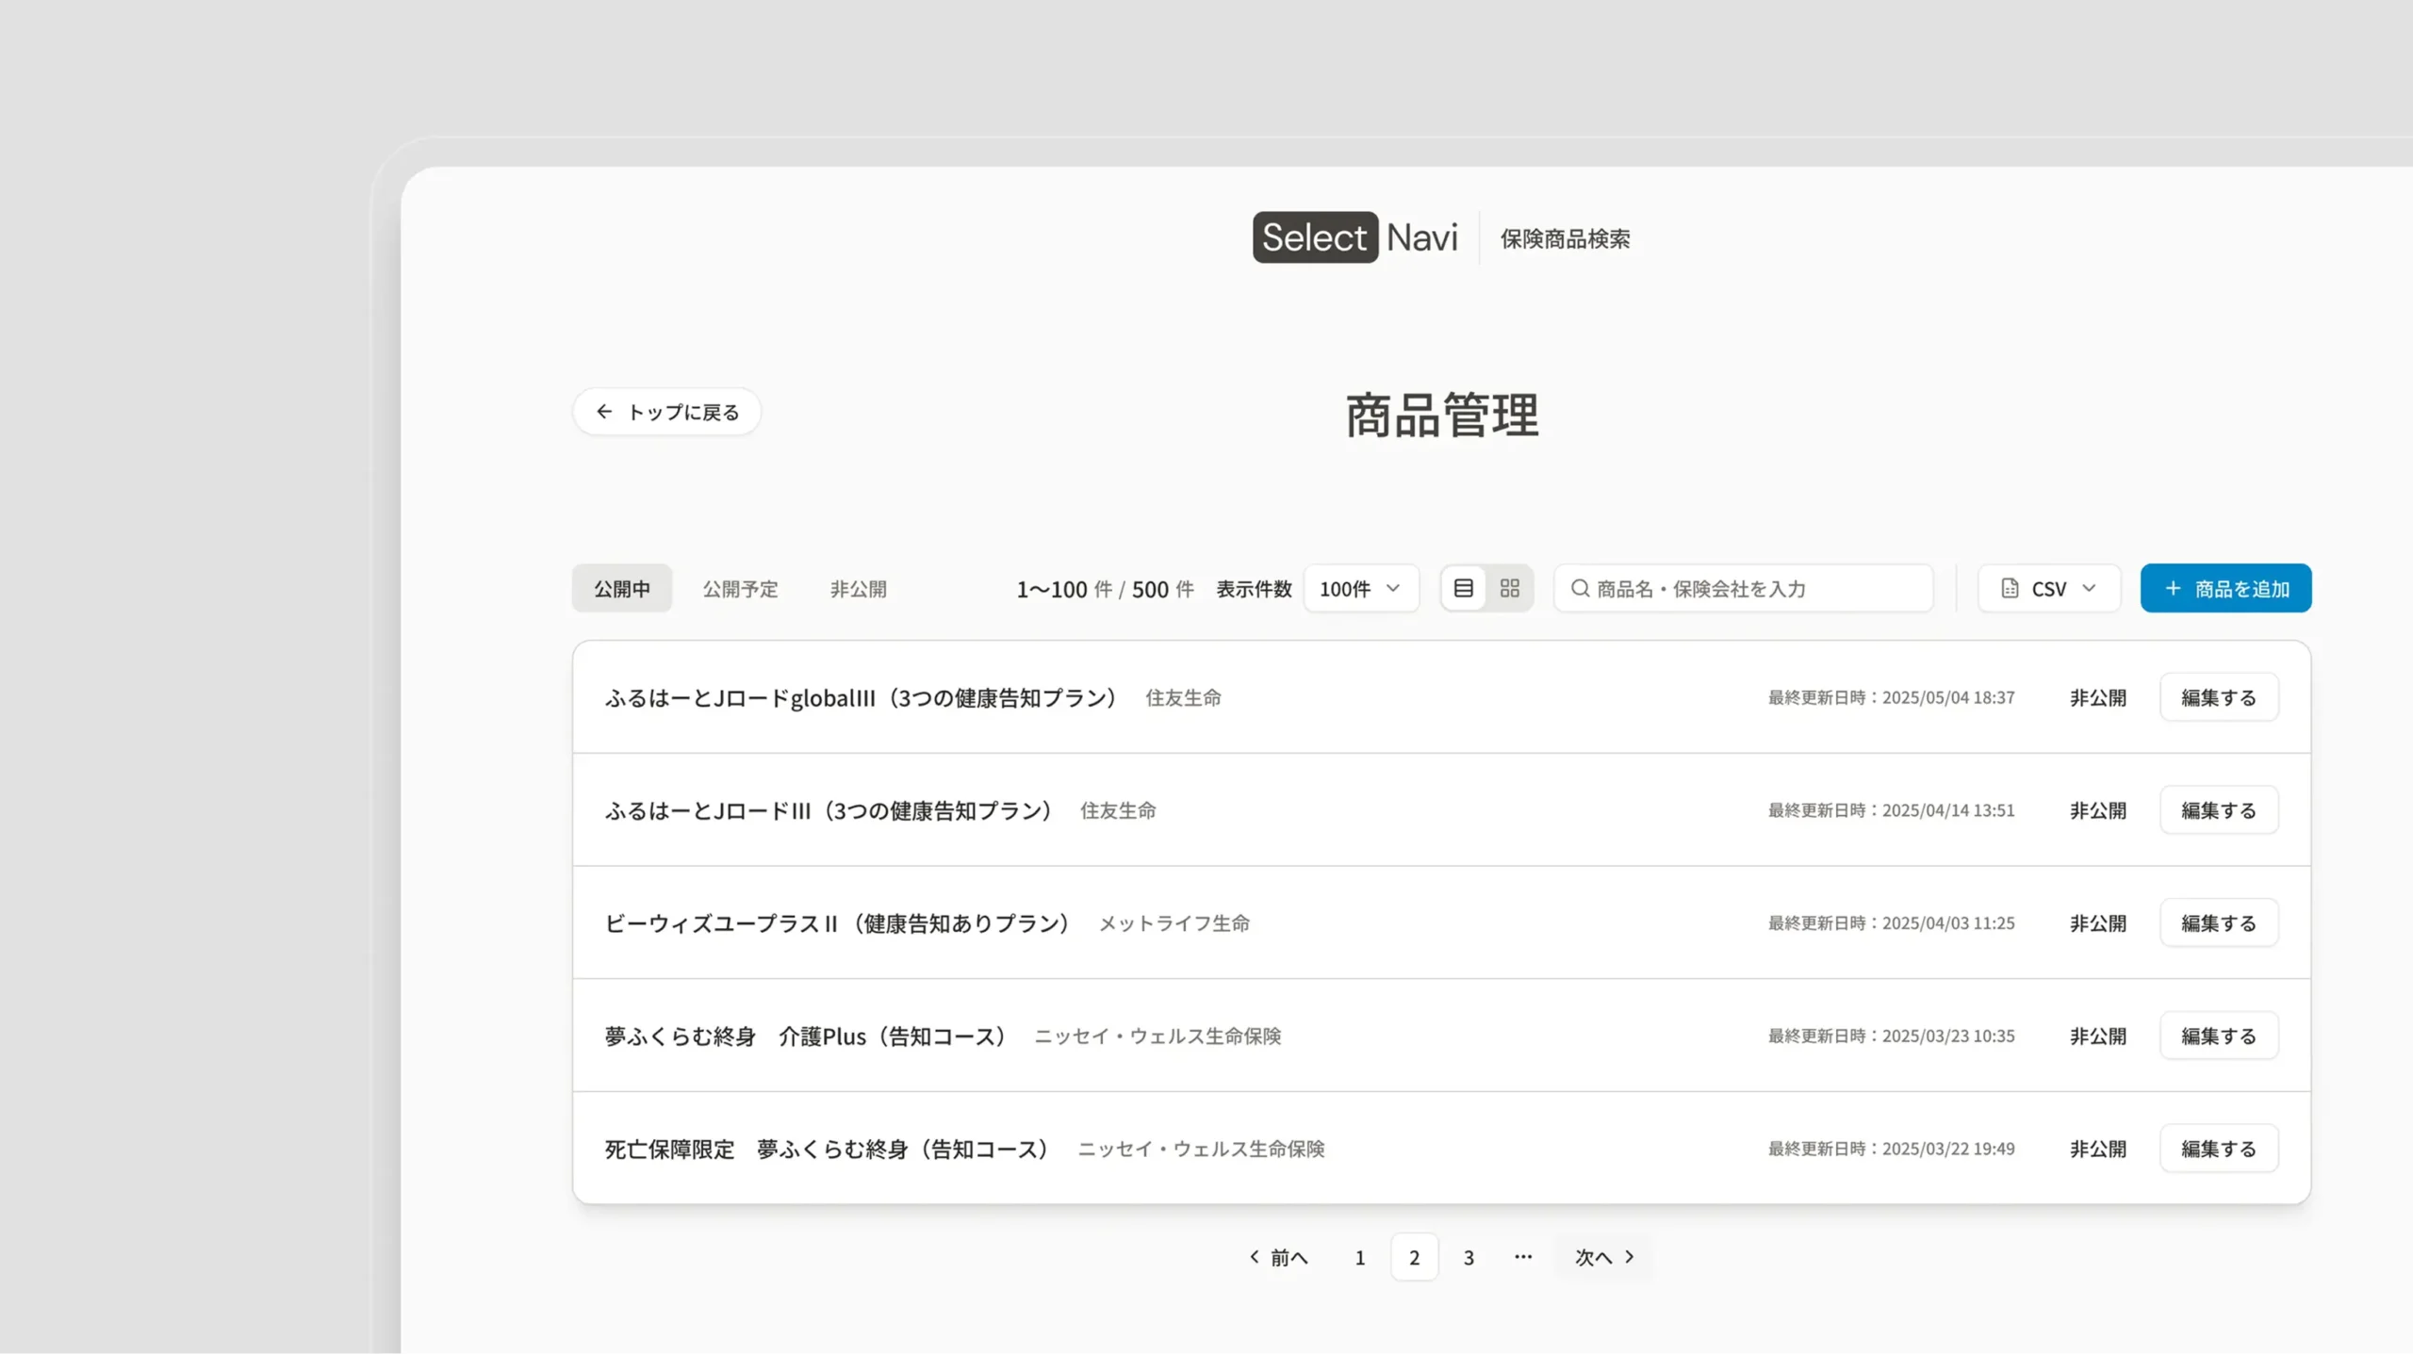Expand the CSV dropdown chevron
This screenshot has height=1354, width=2413.
click(x=2089, y=588)
